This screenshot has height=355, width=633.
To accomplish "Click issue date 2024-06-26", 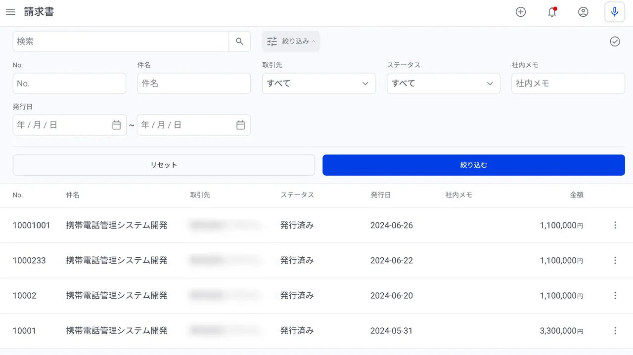I will [392, 225].
